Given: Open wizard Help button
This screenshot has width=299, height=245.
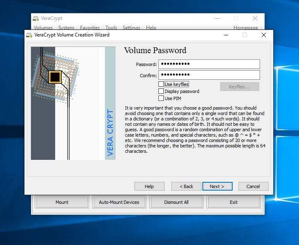Looking at the screenshot, I should click(x=149, y=186).
